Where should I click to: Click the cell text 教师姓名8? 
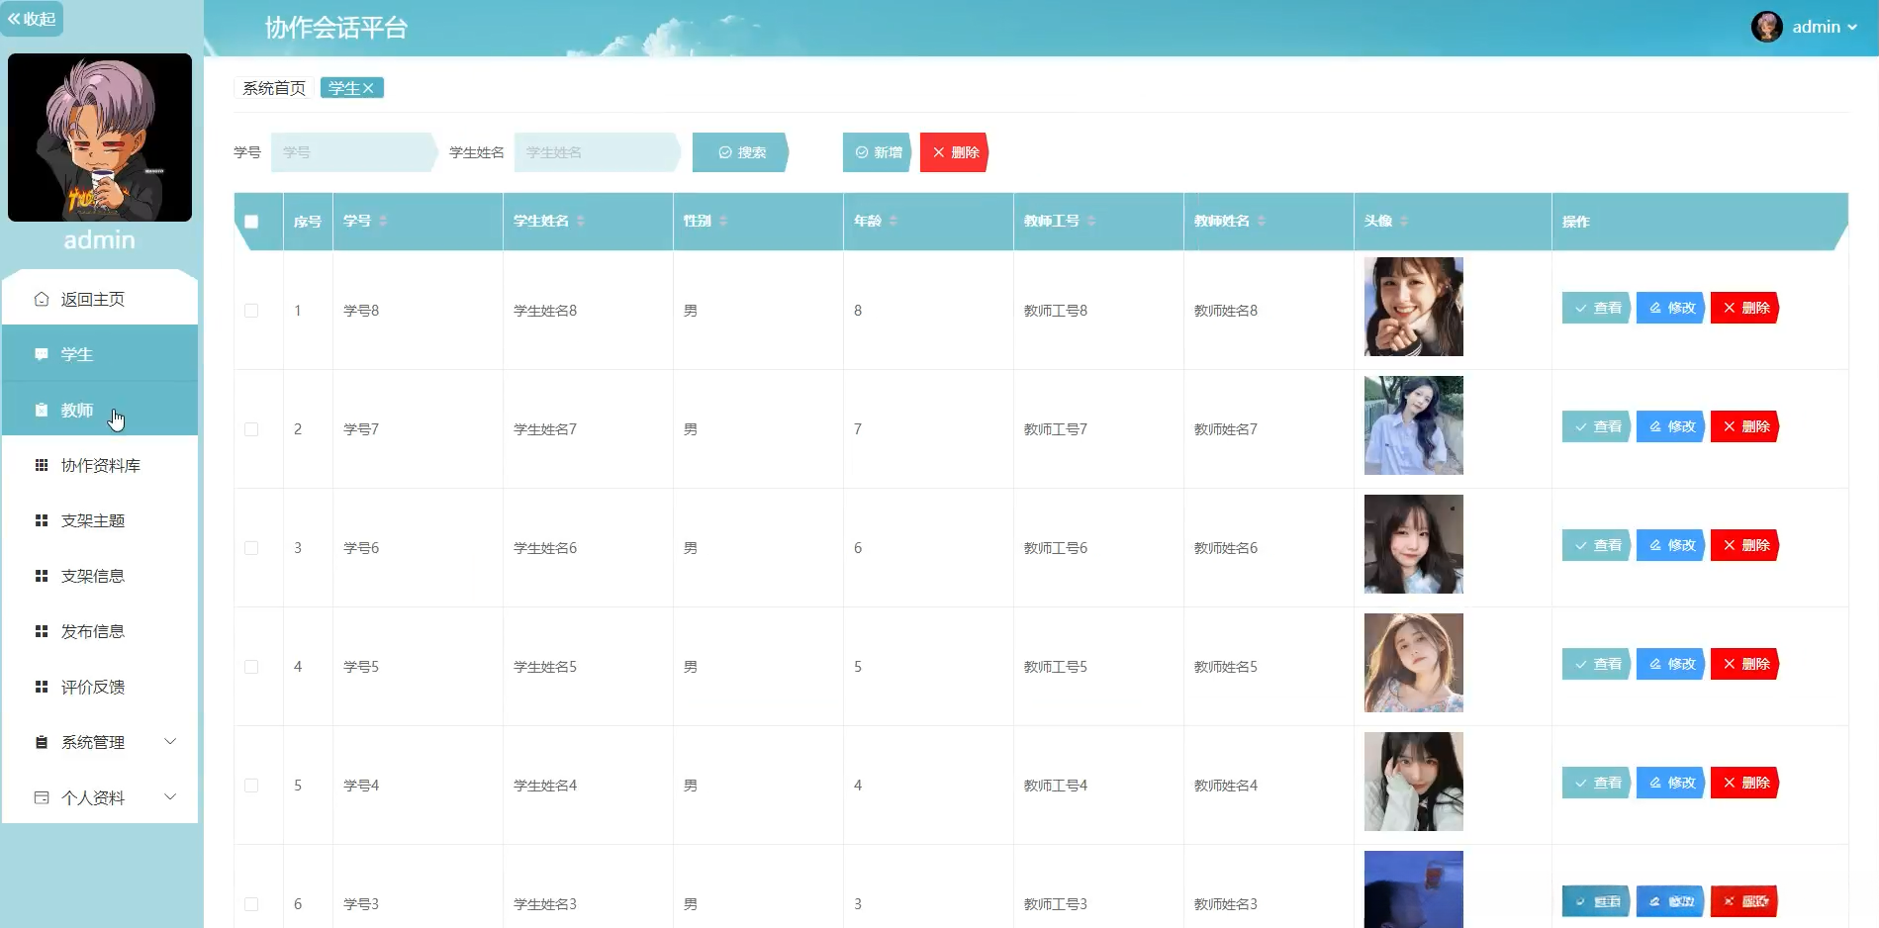pos(1226,311)
